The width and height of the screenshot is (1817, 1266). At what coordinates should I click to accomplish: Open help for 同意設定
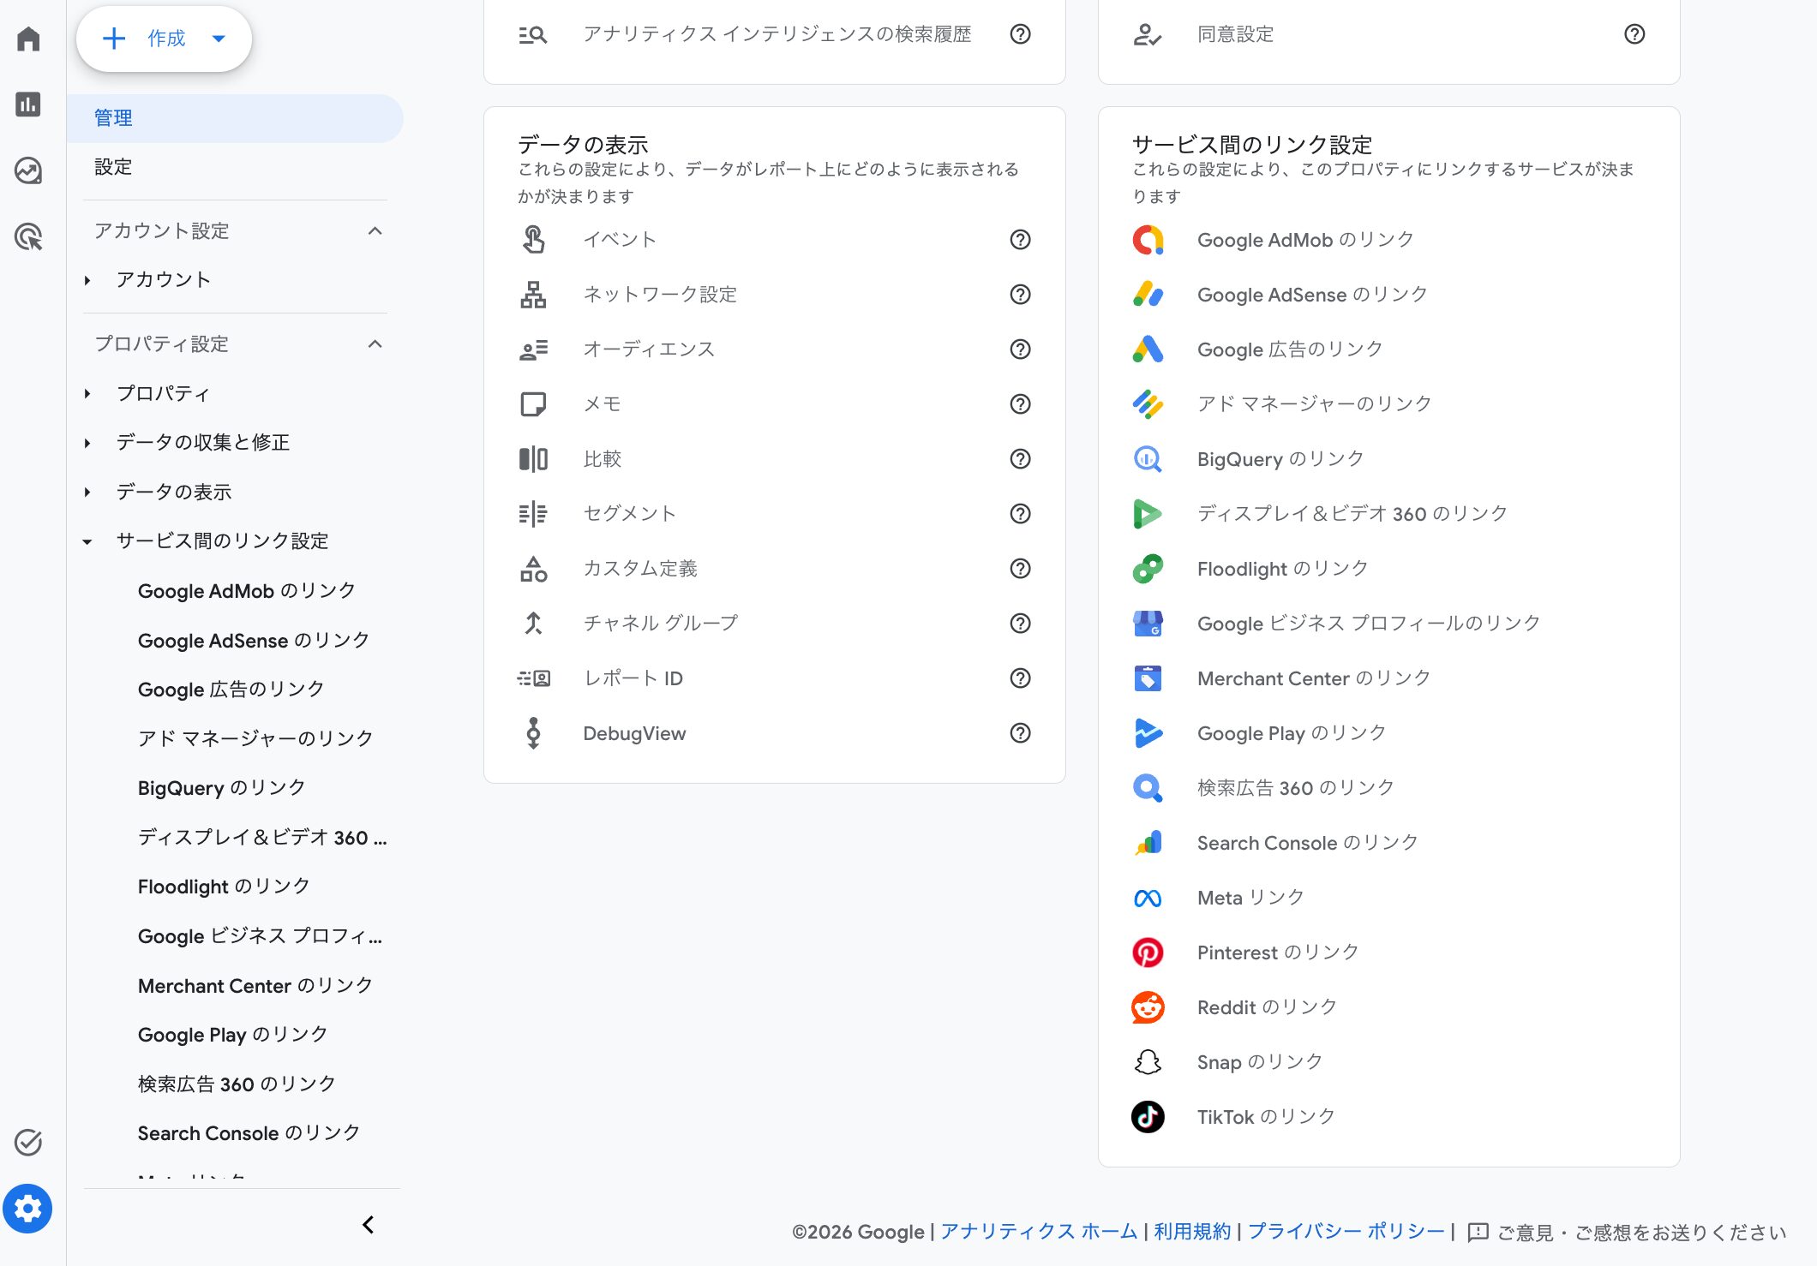point(1634,34)
